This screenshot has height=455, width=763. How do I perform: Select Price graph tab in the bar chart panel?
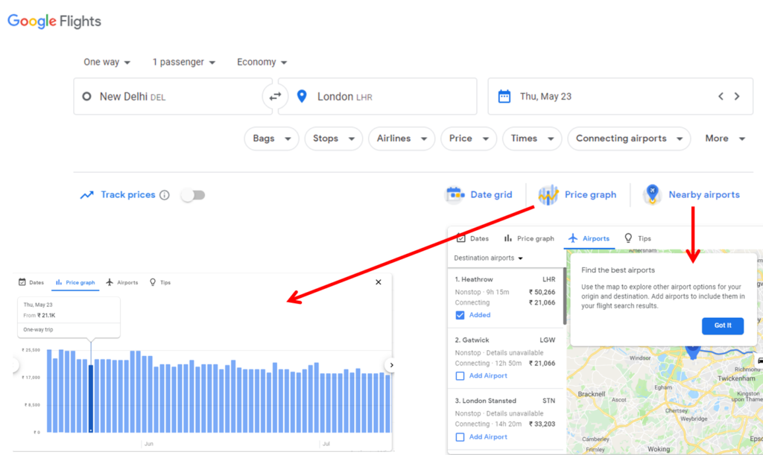[75, 282]
